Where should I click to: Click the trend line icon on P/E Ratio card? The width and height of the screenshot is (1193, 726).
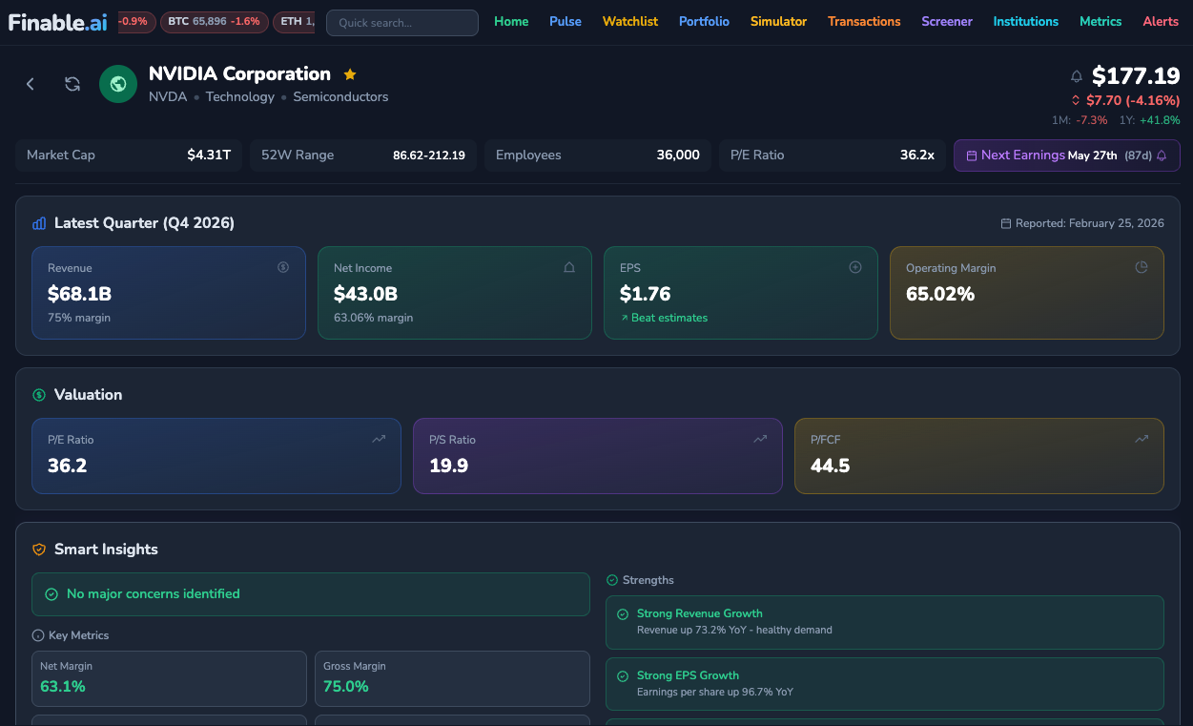pyautogui.click(x=378, y=438)
